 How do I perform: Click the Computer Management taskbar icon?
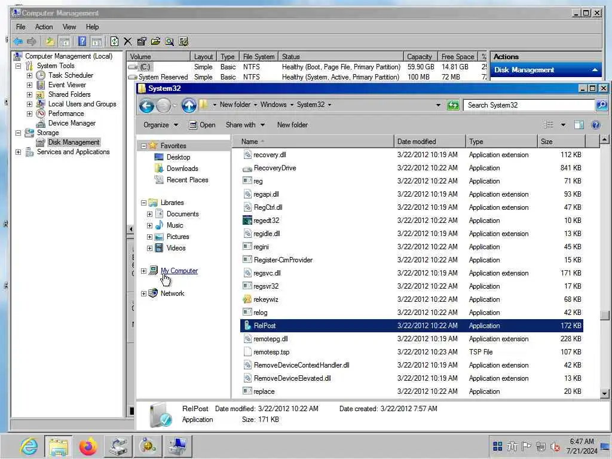click(178, 446)
